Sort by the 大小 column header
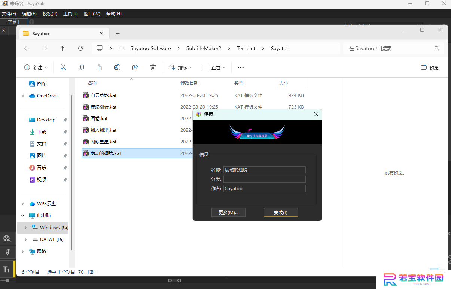451x289 pixels. [292, 83]
